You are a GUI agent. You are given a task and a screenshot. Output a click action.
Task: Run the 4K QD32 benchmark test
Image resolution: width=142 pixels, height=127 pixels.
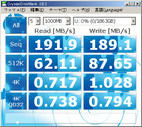(x=16, y=101)
